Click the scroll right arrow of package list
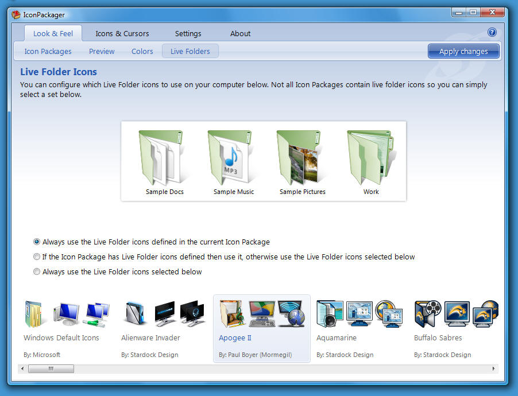 pos(493,368)
